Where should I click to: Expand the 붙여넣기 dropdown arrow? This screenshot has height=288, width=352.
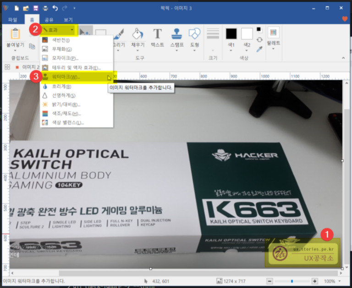click(15, 50)
